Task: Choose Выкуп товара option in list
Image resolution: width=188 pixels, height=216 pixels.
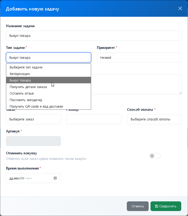Action: (48, 80)
